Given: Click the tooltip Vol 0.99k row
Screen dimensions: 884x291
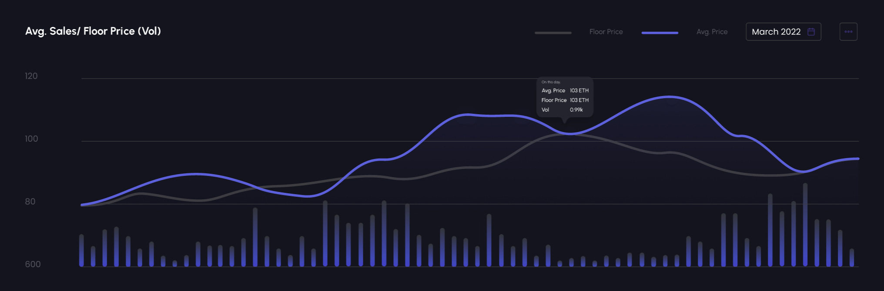Looking at the screenshot, I should pyautogui.click(x=562, y=109).
